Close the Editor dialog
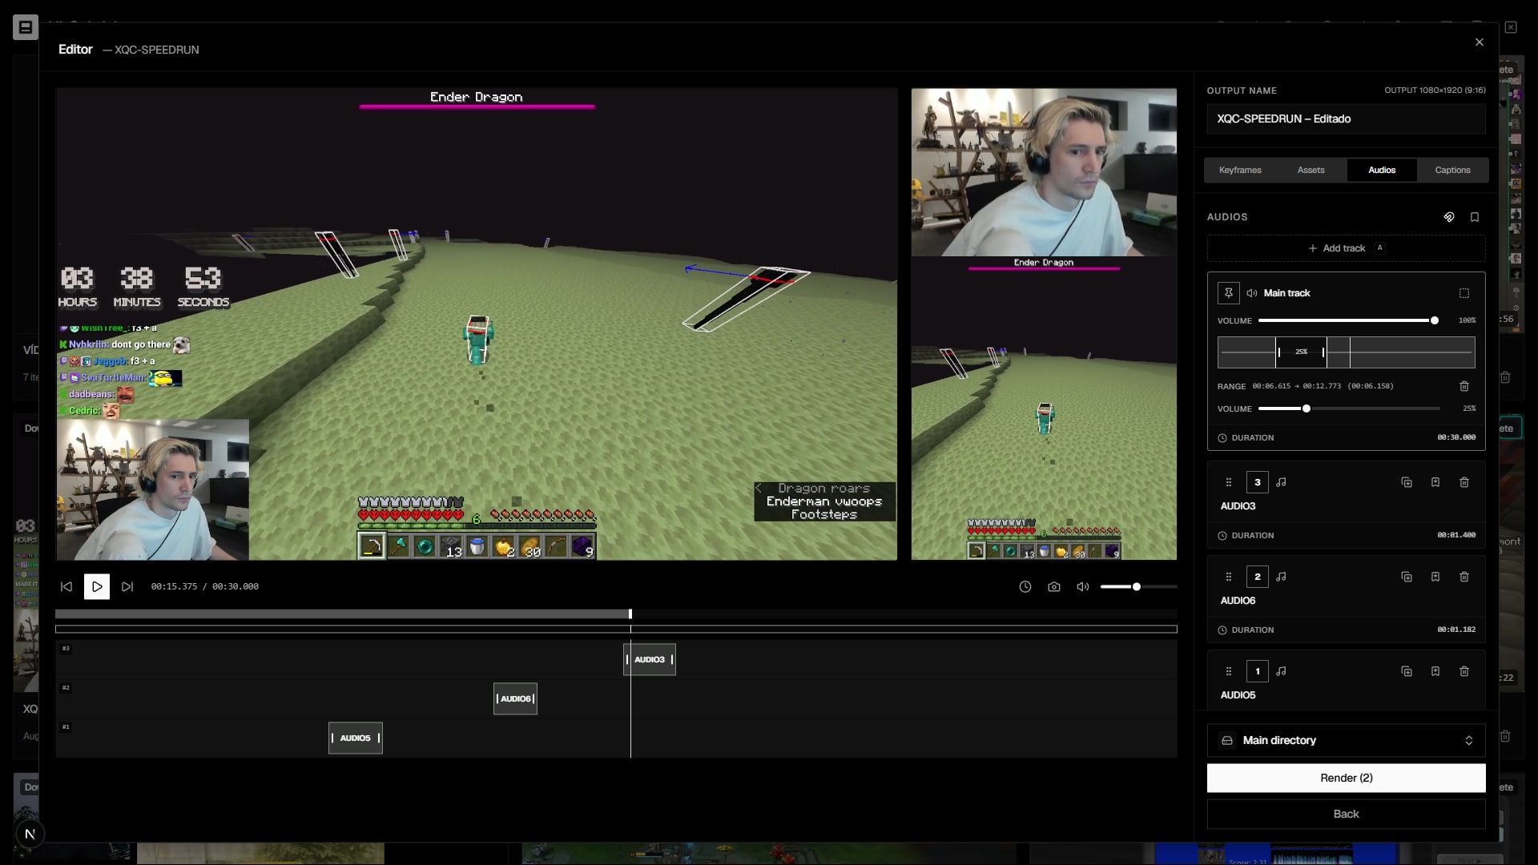The width and height of the screenshot is (1538, 865). 1480,42
